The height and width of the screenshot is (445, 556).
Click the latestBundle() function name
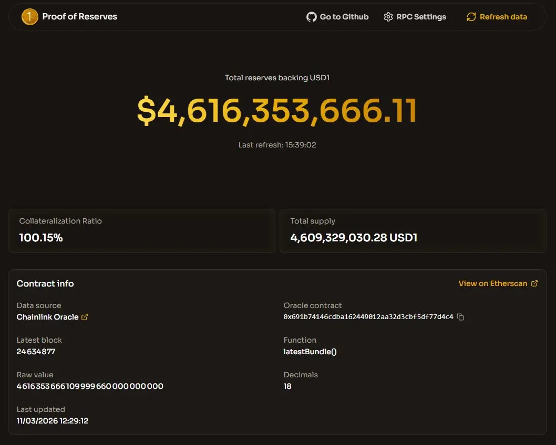(310, 352)
